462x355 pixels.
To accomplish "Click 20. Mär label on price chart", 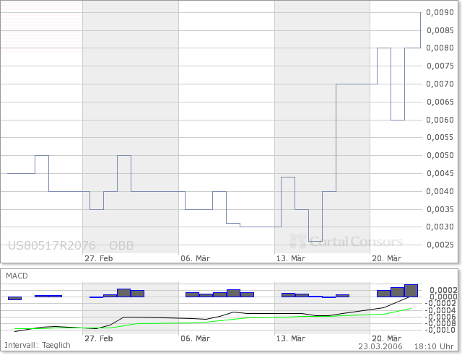I will pos(386,258).
